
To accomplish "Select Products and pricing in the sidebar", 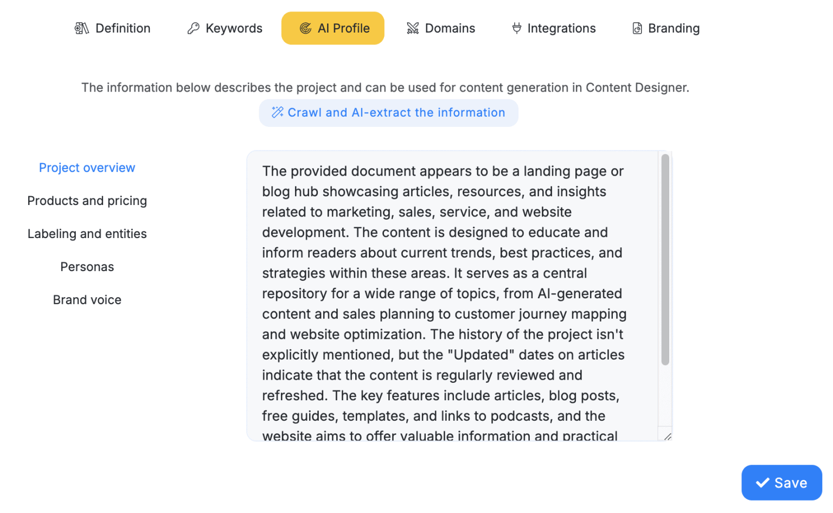I will coord(87,201).
